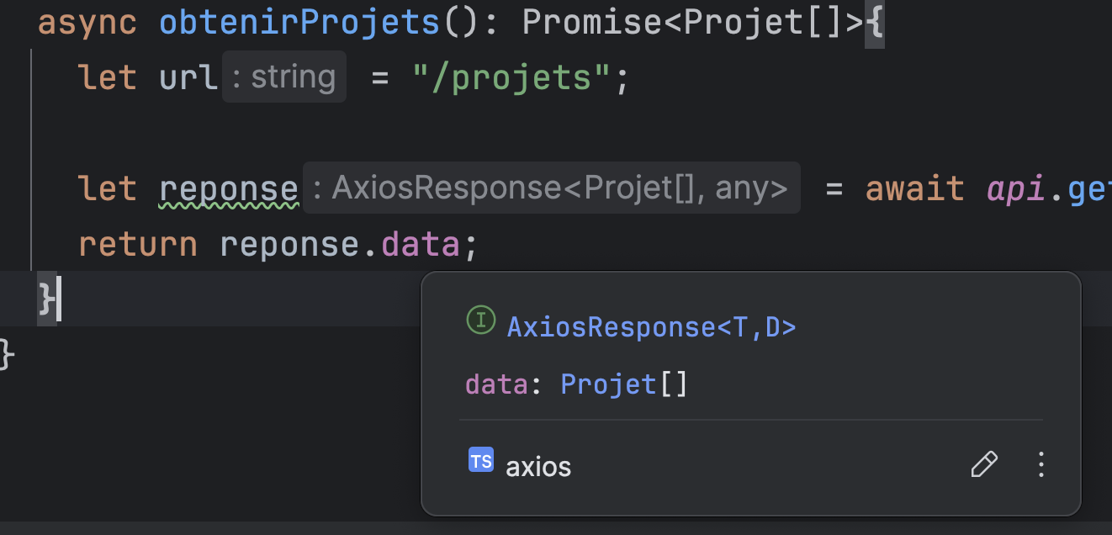Click the url variable name
Viewport: 1112px width, 535px height.
coord(188,78)
